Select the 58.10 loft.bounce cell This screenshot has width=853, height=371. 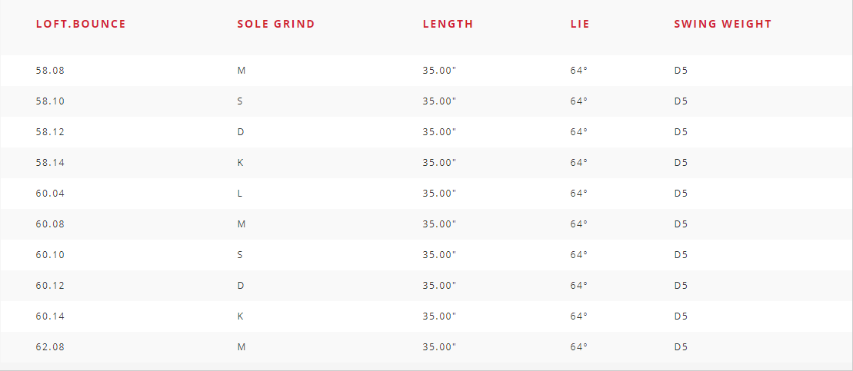(50, 101)
